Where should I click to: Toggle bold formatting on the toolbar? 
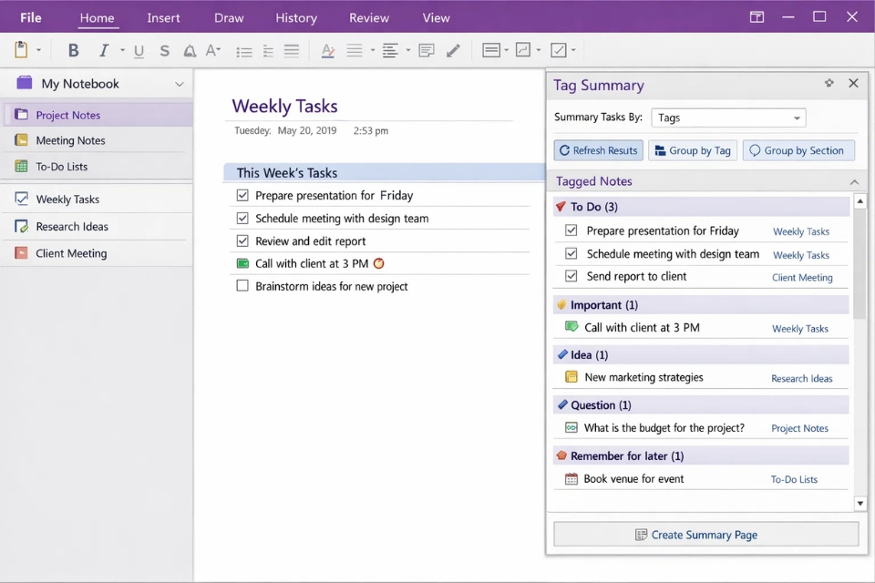[x=73, y=50]
